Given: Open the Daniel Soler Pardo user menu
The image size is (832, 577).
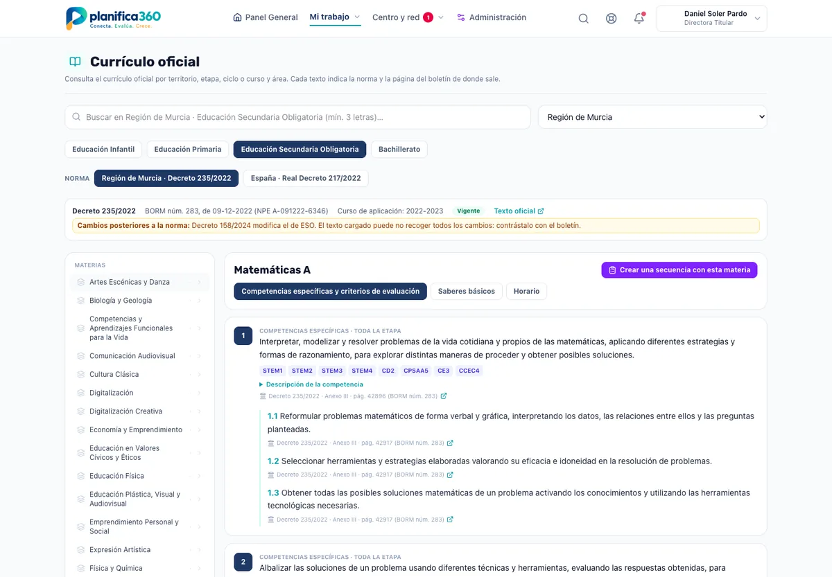Looking at the screenshot, I should tap(711, 19).
